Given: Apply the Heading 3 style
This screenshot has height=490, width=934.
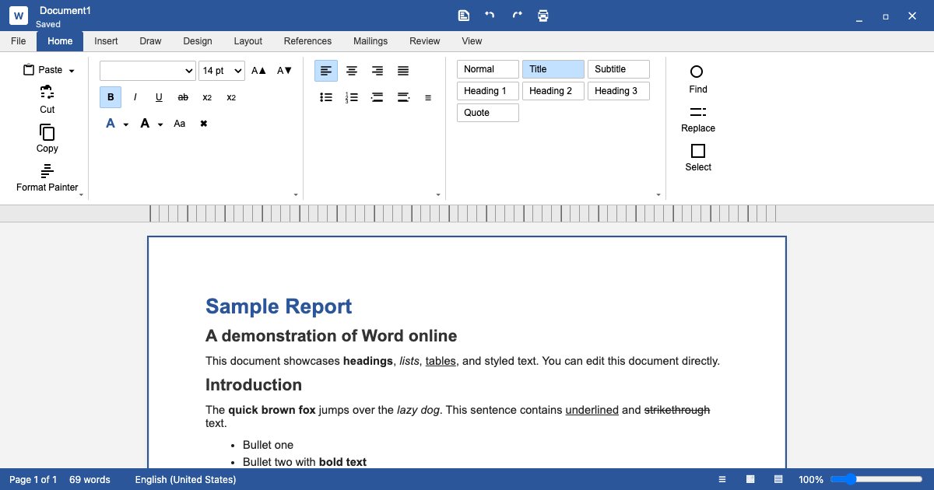Looking at the screenshot, I should (619, 91).
